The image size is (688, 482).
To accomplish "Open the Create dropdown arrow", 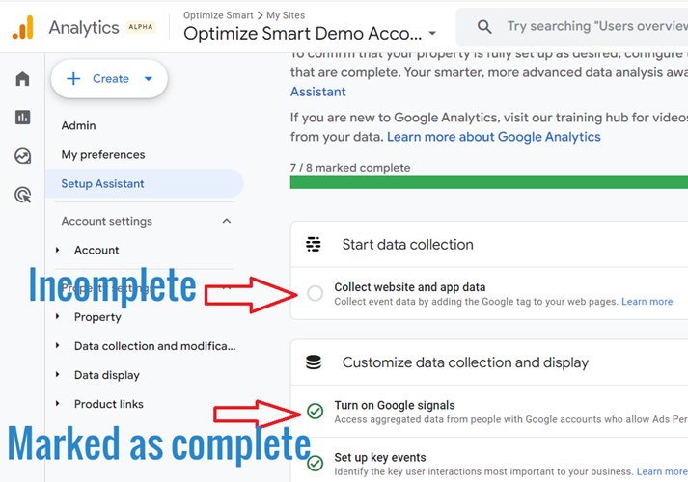I will (x=149, y=79).
